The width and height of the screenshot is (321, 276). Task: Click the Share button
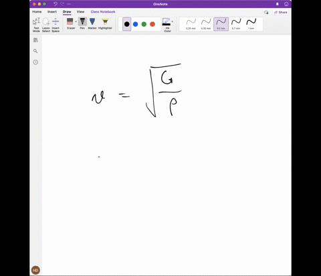(x=281, y=12)
